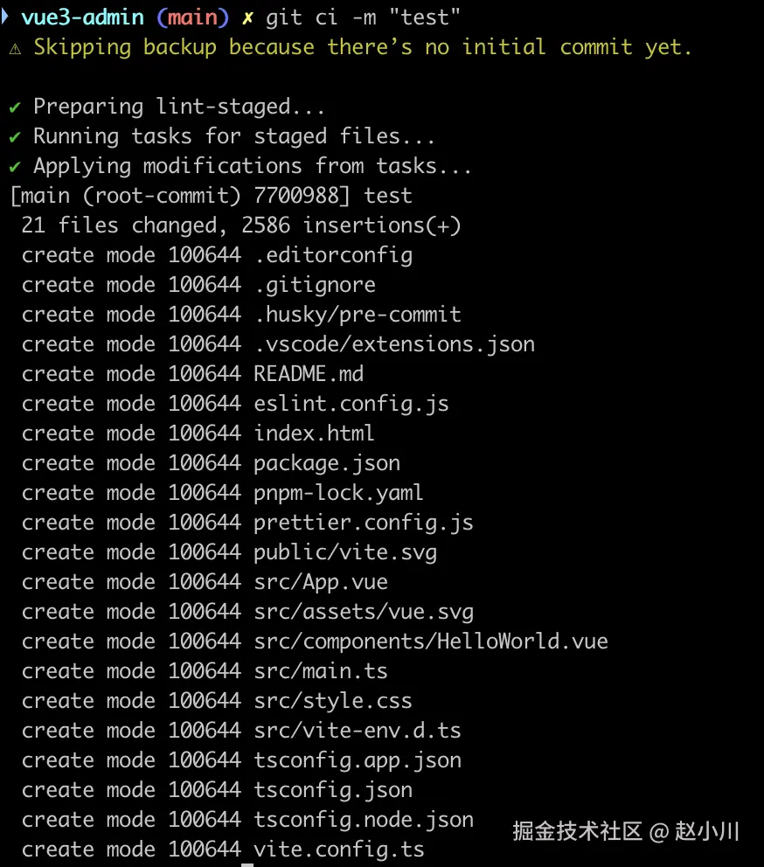Click the git ci -m "test" command text
This screenshot has height=867, width=764.
click(x=363, y=17)
